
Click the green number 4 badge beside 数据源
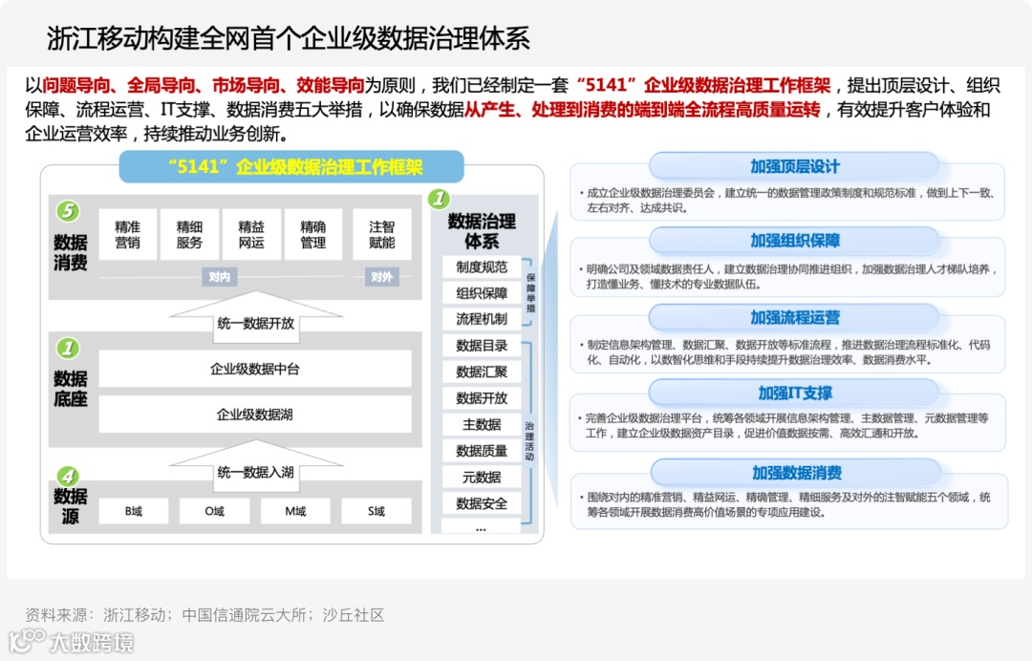coord(68,477)
